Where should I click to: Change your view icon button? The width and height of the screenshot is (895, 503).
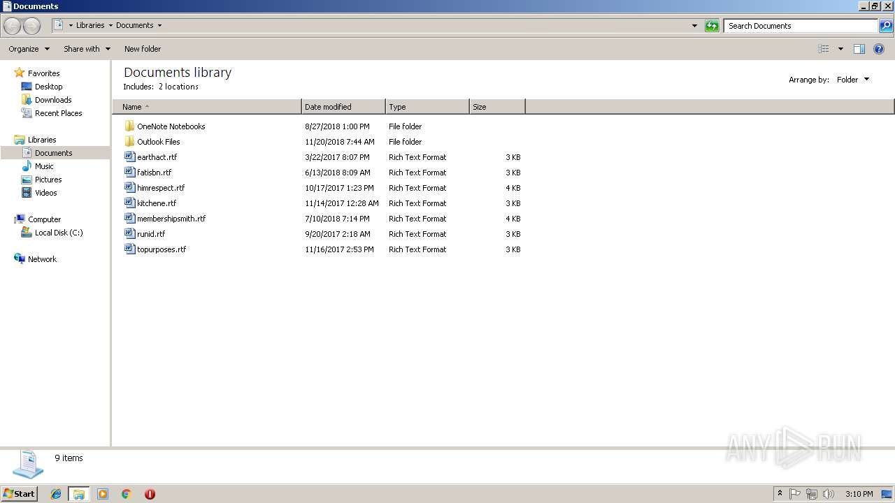coord(824,49)
